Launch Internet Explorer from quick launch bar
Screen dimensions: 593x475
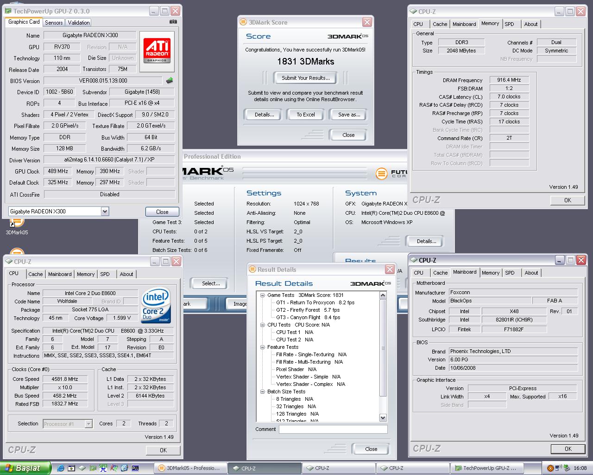click(x=60, y=468)
